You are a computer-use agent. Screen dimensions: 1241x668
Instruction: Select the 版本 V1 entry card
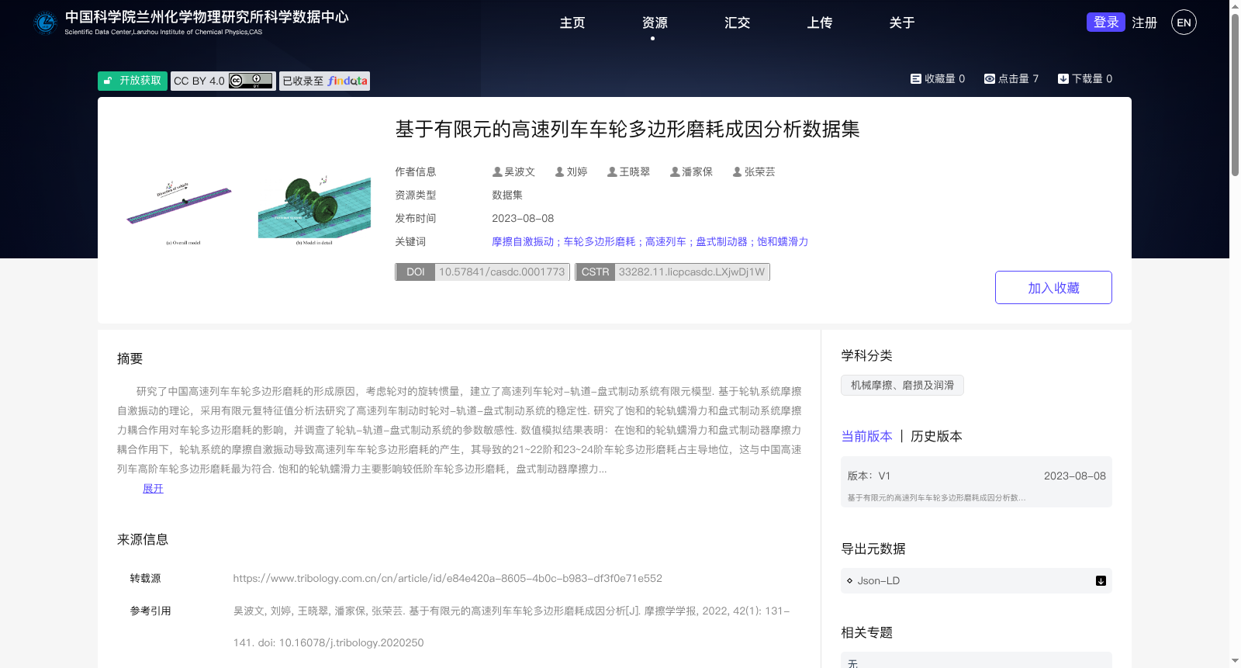click(x=977, y=482)
